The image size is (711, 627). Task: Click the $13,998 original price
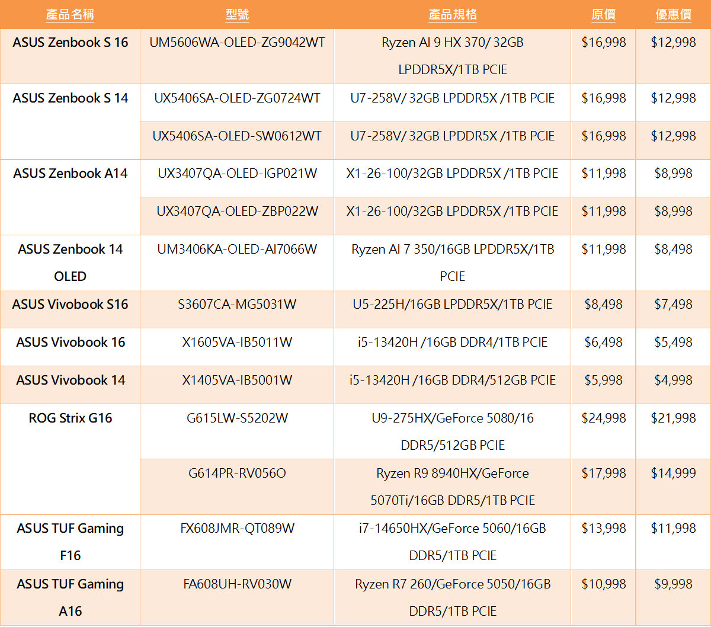click(x=603, y=528)
